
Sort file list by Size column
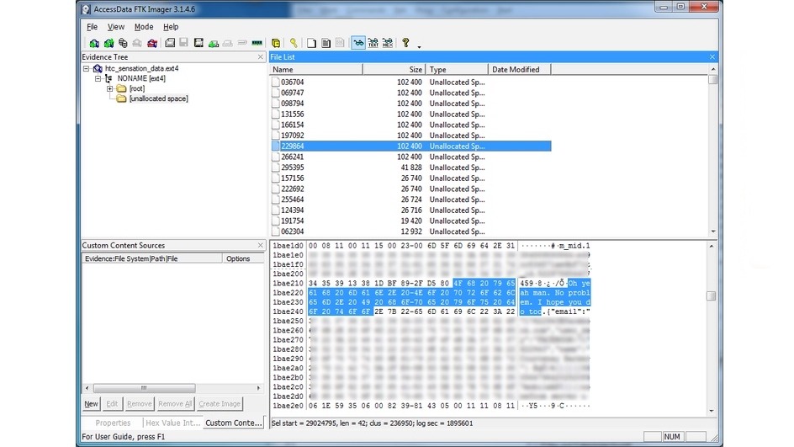click(394, 69)
